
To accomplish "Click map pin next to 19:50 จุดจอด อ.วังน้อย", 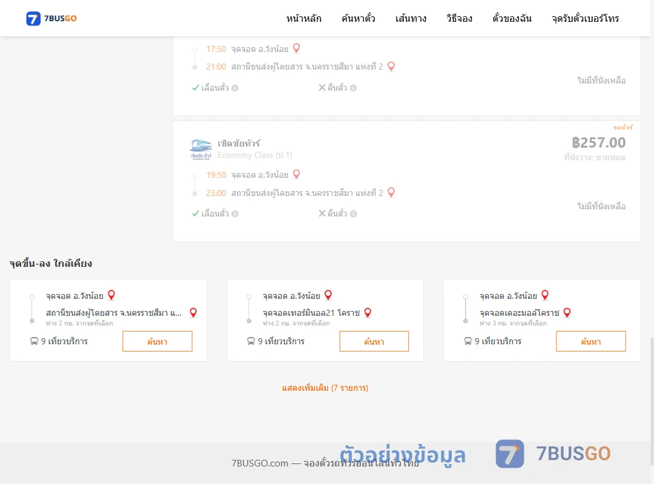I will pos(297,174).
